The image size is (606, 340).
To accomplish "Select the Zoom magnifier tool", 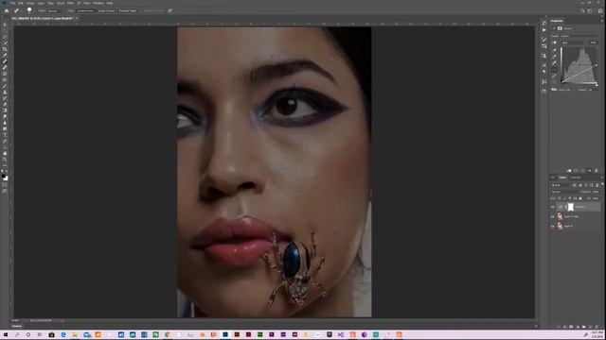I will coord(5,160).
